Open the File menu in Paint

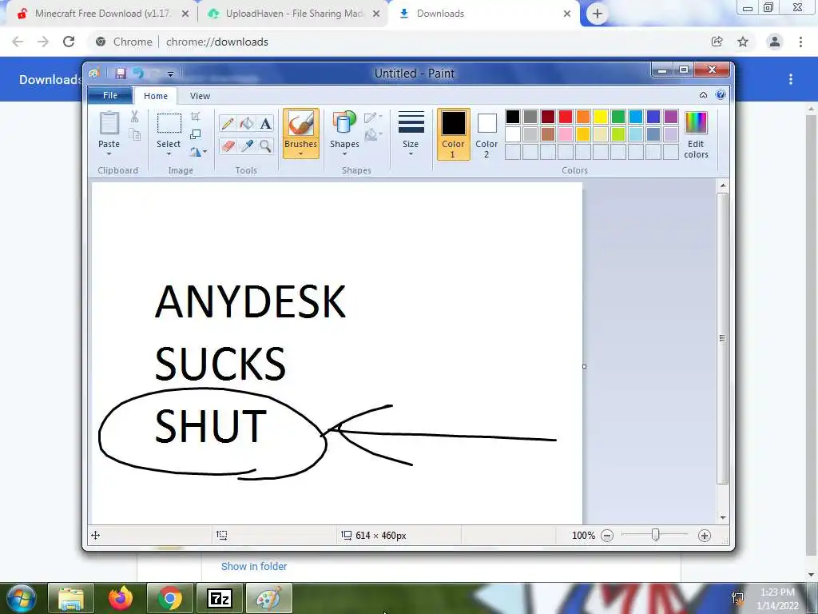(110, 95)
